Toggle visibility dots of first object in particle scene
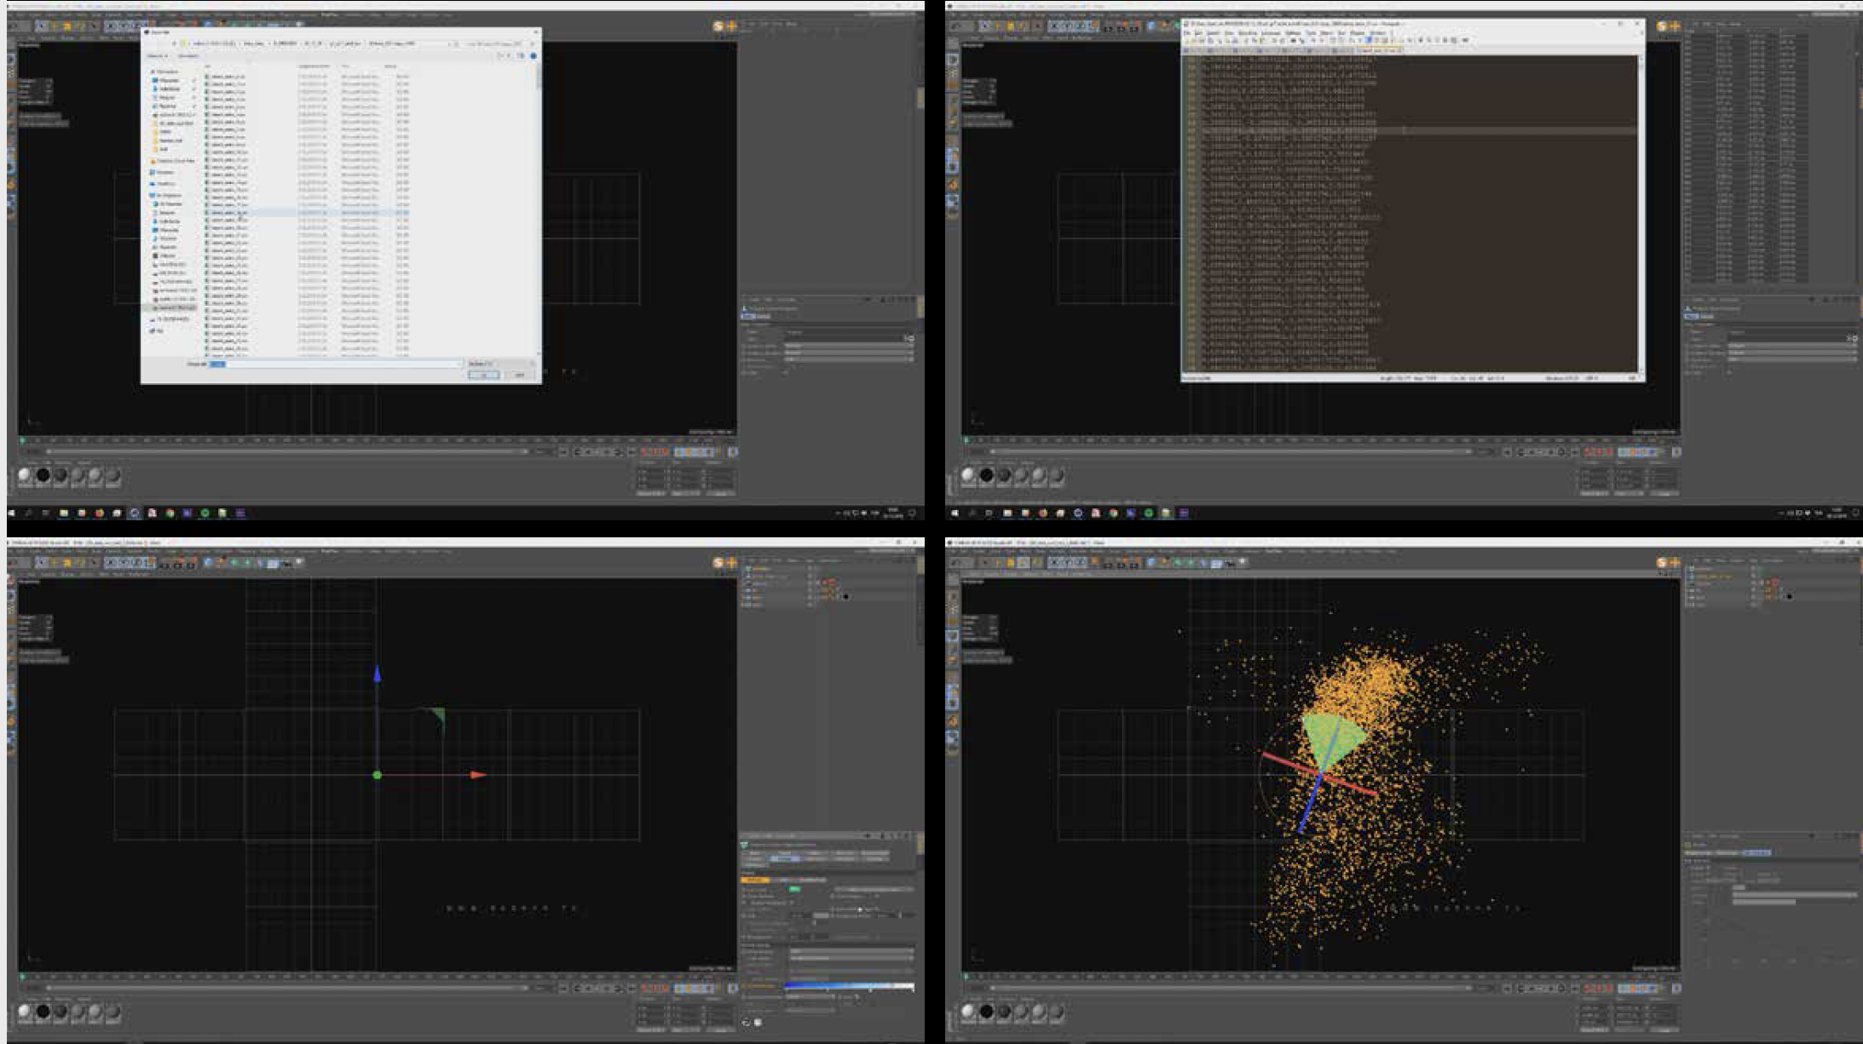The width and height of the screenshot is (1863, 1044). point(1755,568)
